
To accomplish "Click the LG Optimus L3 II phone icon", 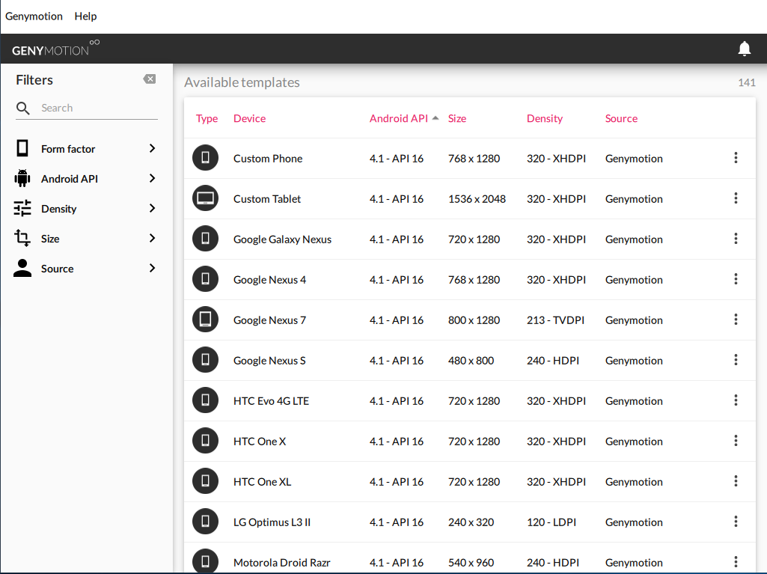I will click(206, 521).
